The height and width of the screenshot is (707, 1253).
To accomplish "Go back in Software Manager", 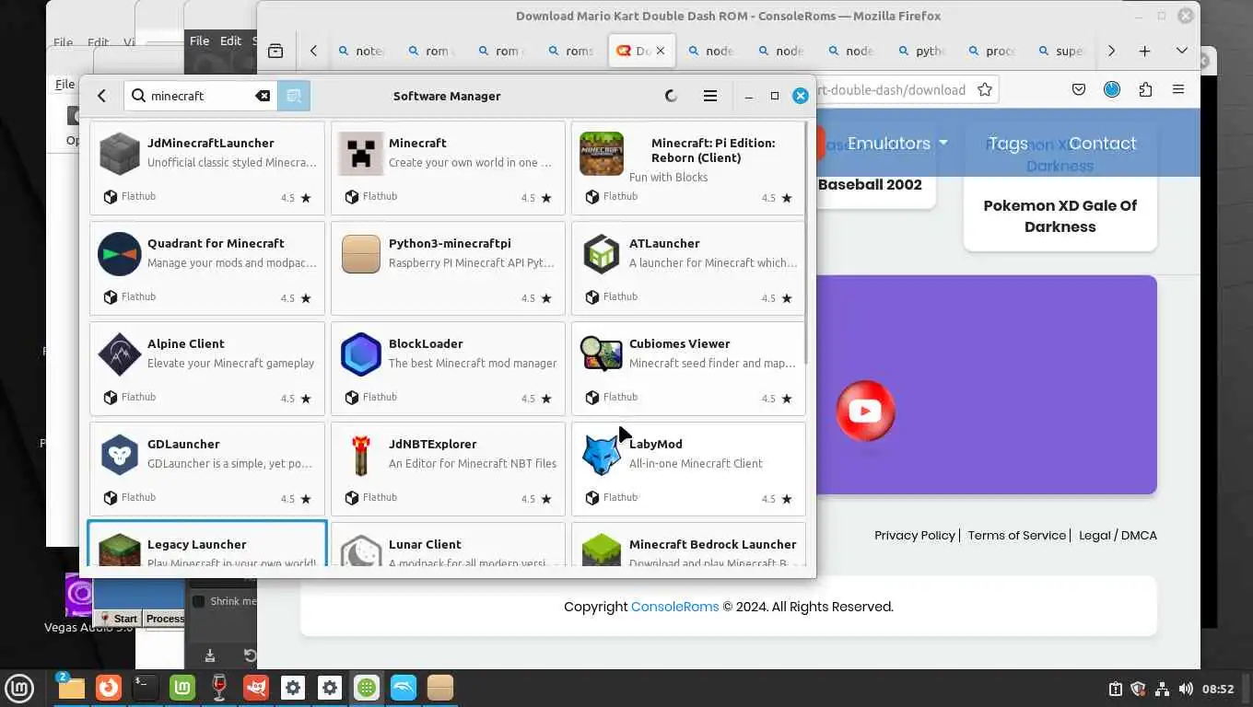I will tap(101, 96).
